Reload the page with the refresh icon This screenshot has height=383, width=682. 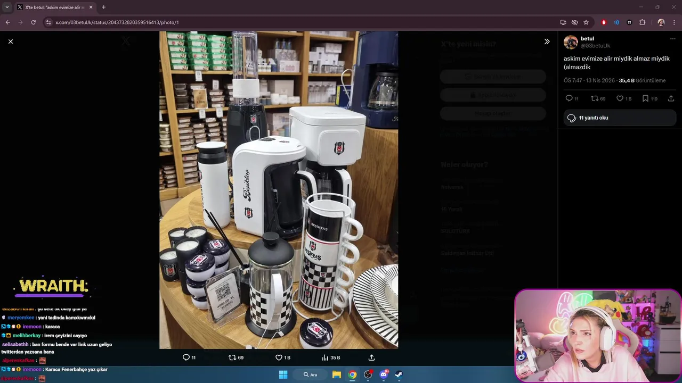pyautogui.click(x=33, y=22)
